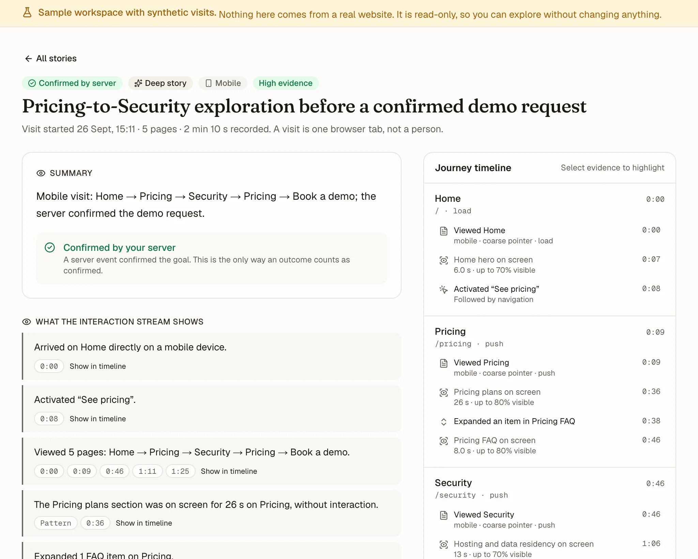Show Activated See pricing evidence in timeline
This screenshot has height=559, width=698.
tap(98, 419)
